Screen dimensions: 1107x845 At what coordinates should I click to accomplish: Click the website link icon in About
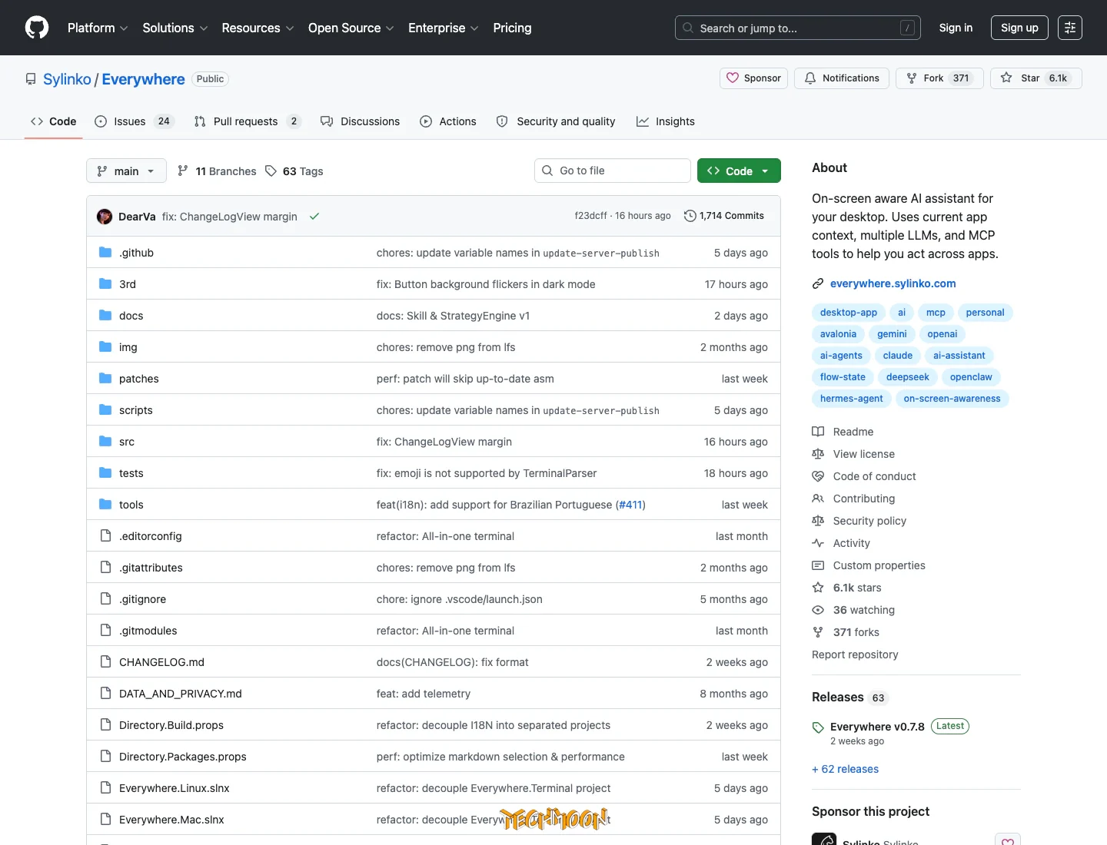[818, 283]
